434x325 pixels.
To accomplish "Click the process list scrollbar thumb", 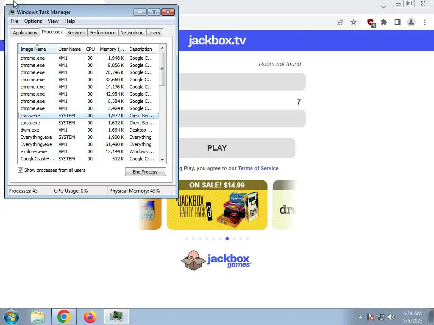I will point(162,69).
